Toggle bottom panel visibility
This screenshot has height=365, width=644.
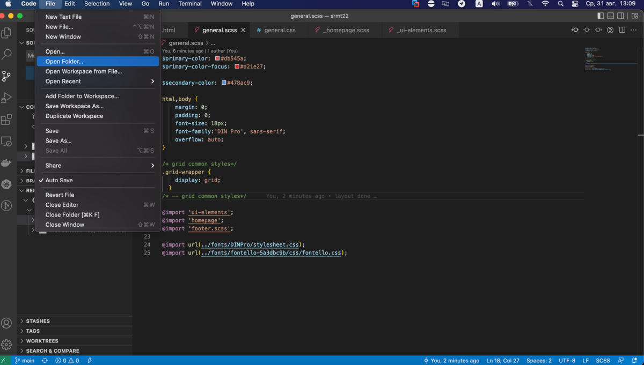pos(611,16)
